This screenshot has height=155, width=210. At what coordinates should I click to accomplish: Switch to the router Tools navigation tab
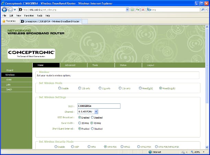(x=101, y=65)
